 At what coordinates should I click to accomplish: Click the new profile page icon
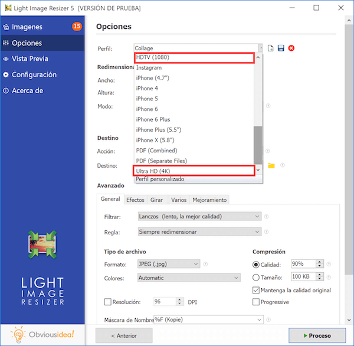270,48
